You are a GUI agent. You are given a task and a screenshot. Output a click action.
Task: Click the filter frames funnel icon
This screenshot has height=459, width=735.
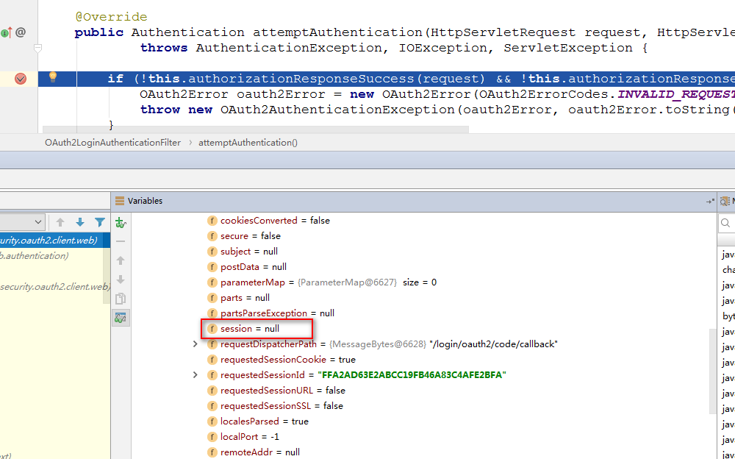[x=100, y=222]
